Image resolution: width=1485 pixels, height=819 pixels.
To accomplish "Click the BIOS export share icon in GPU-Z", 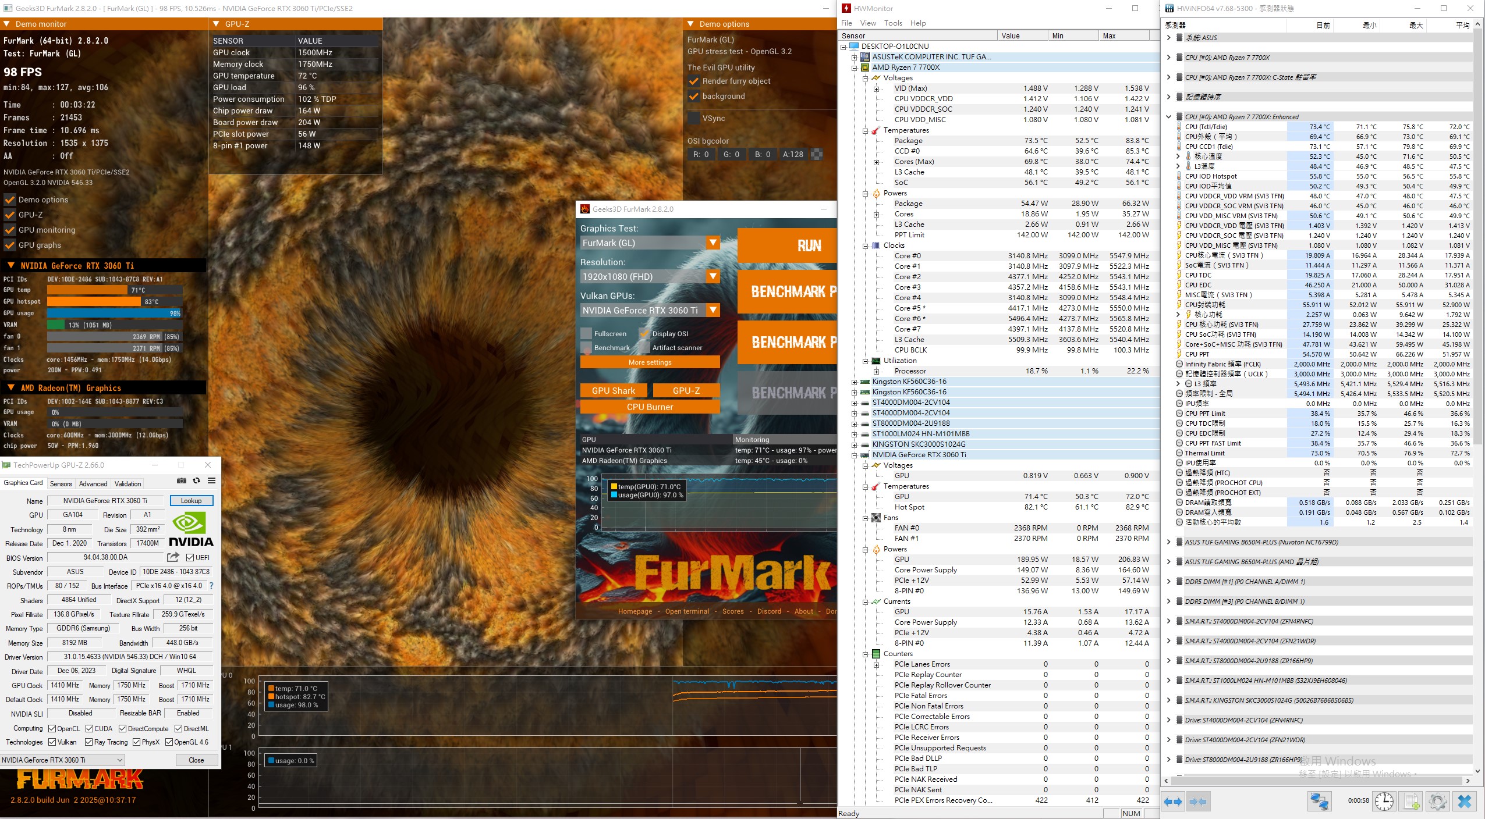I will coord(173,557).
